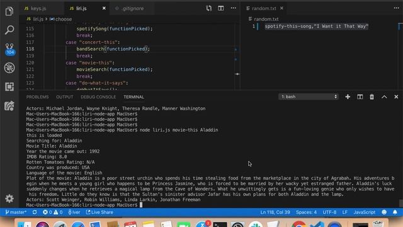Open the master branch selector in status bar

[16, 212]
